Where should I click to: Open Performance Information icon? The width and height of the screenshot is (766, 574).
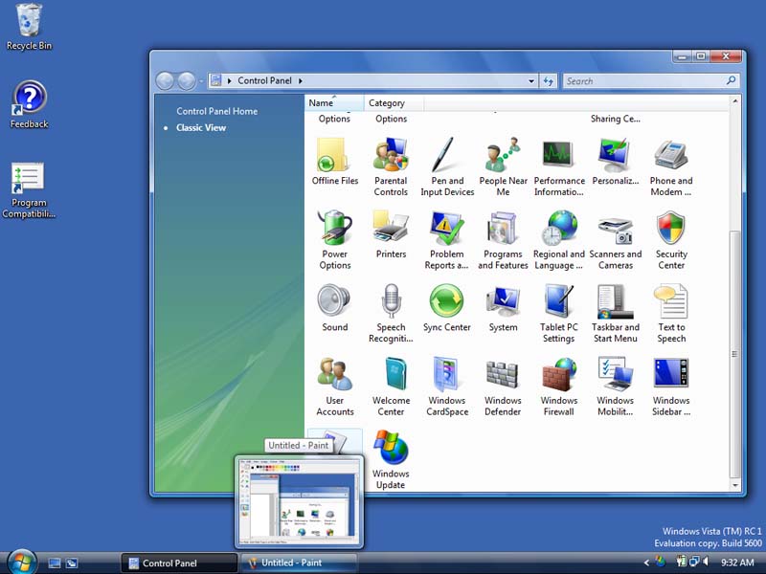tap(559, 166)
